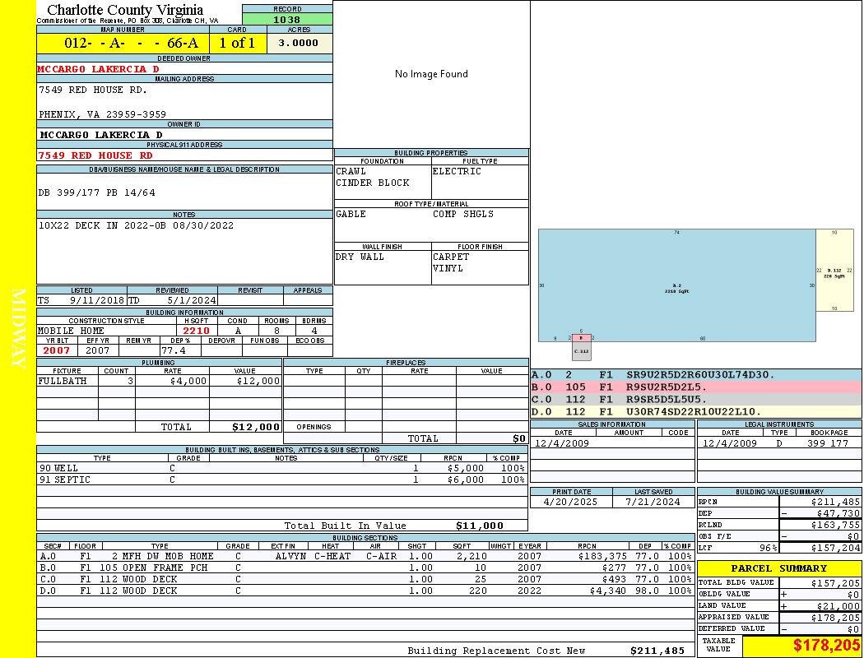Open the red physical 911 address
The height and width of the screenshot is (658, 864).
(95, 155)
